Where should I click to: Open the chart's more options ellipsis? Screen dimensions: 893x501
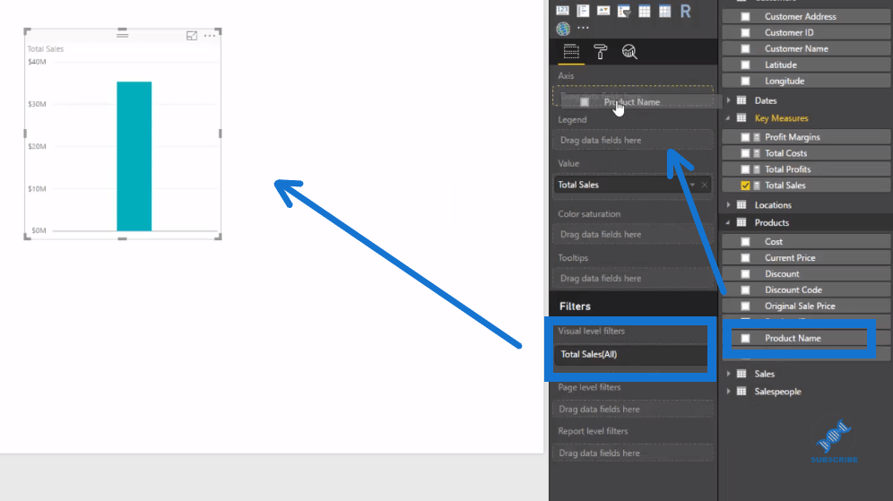(x=210, y=36)
